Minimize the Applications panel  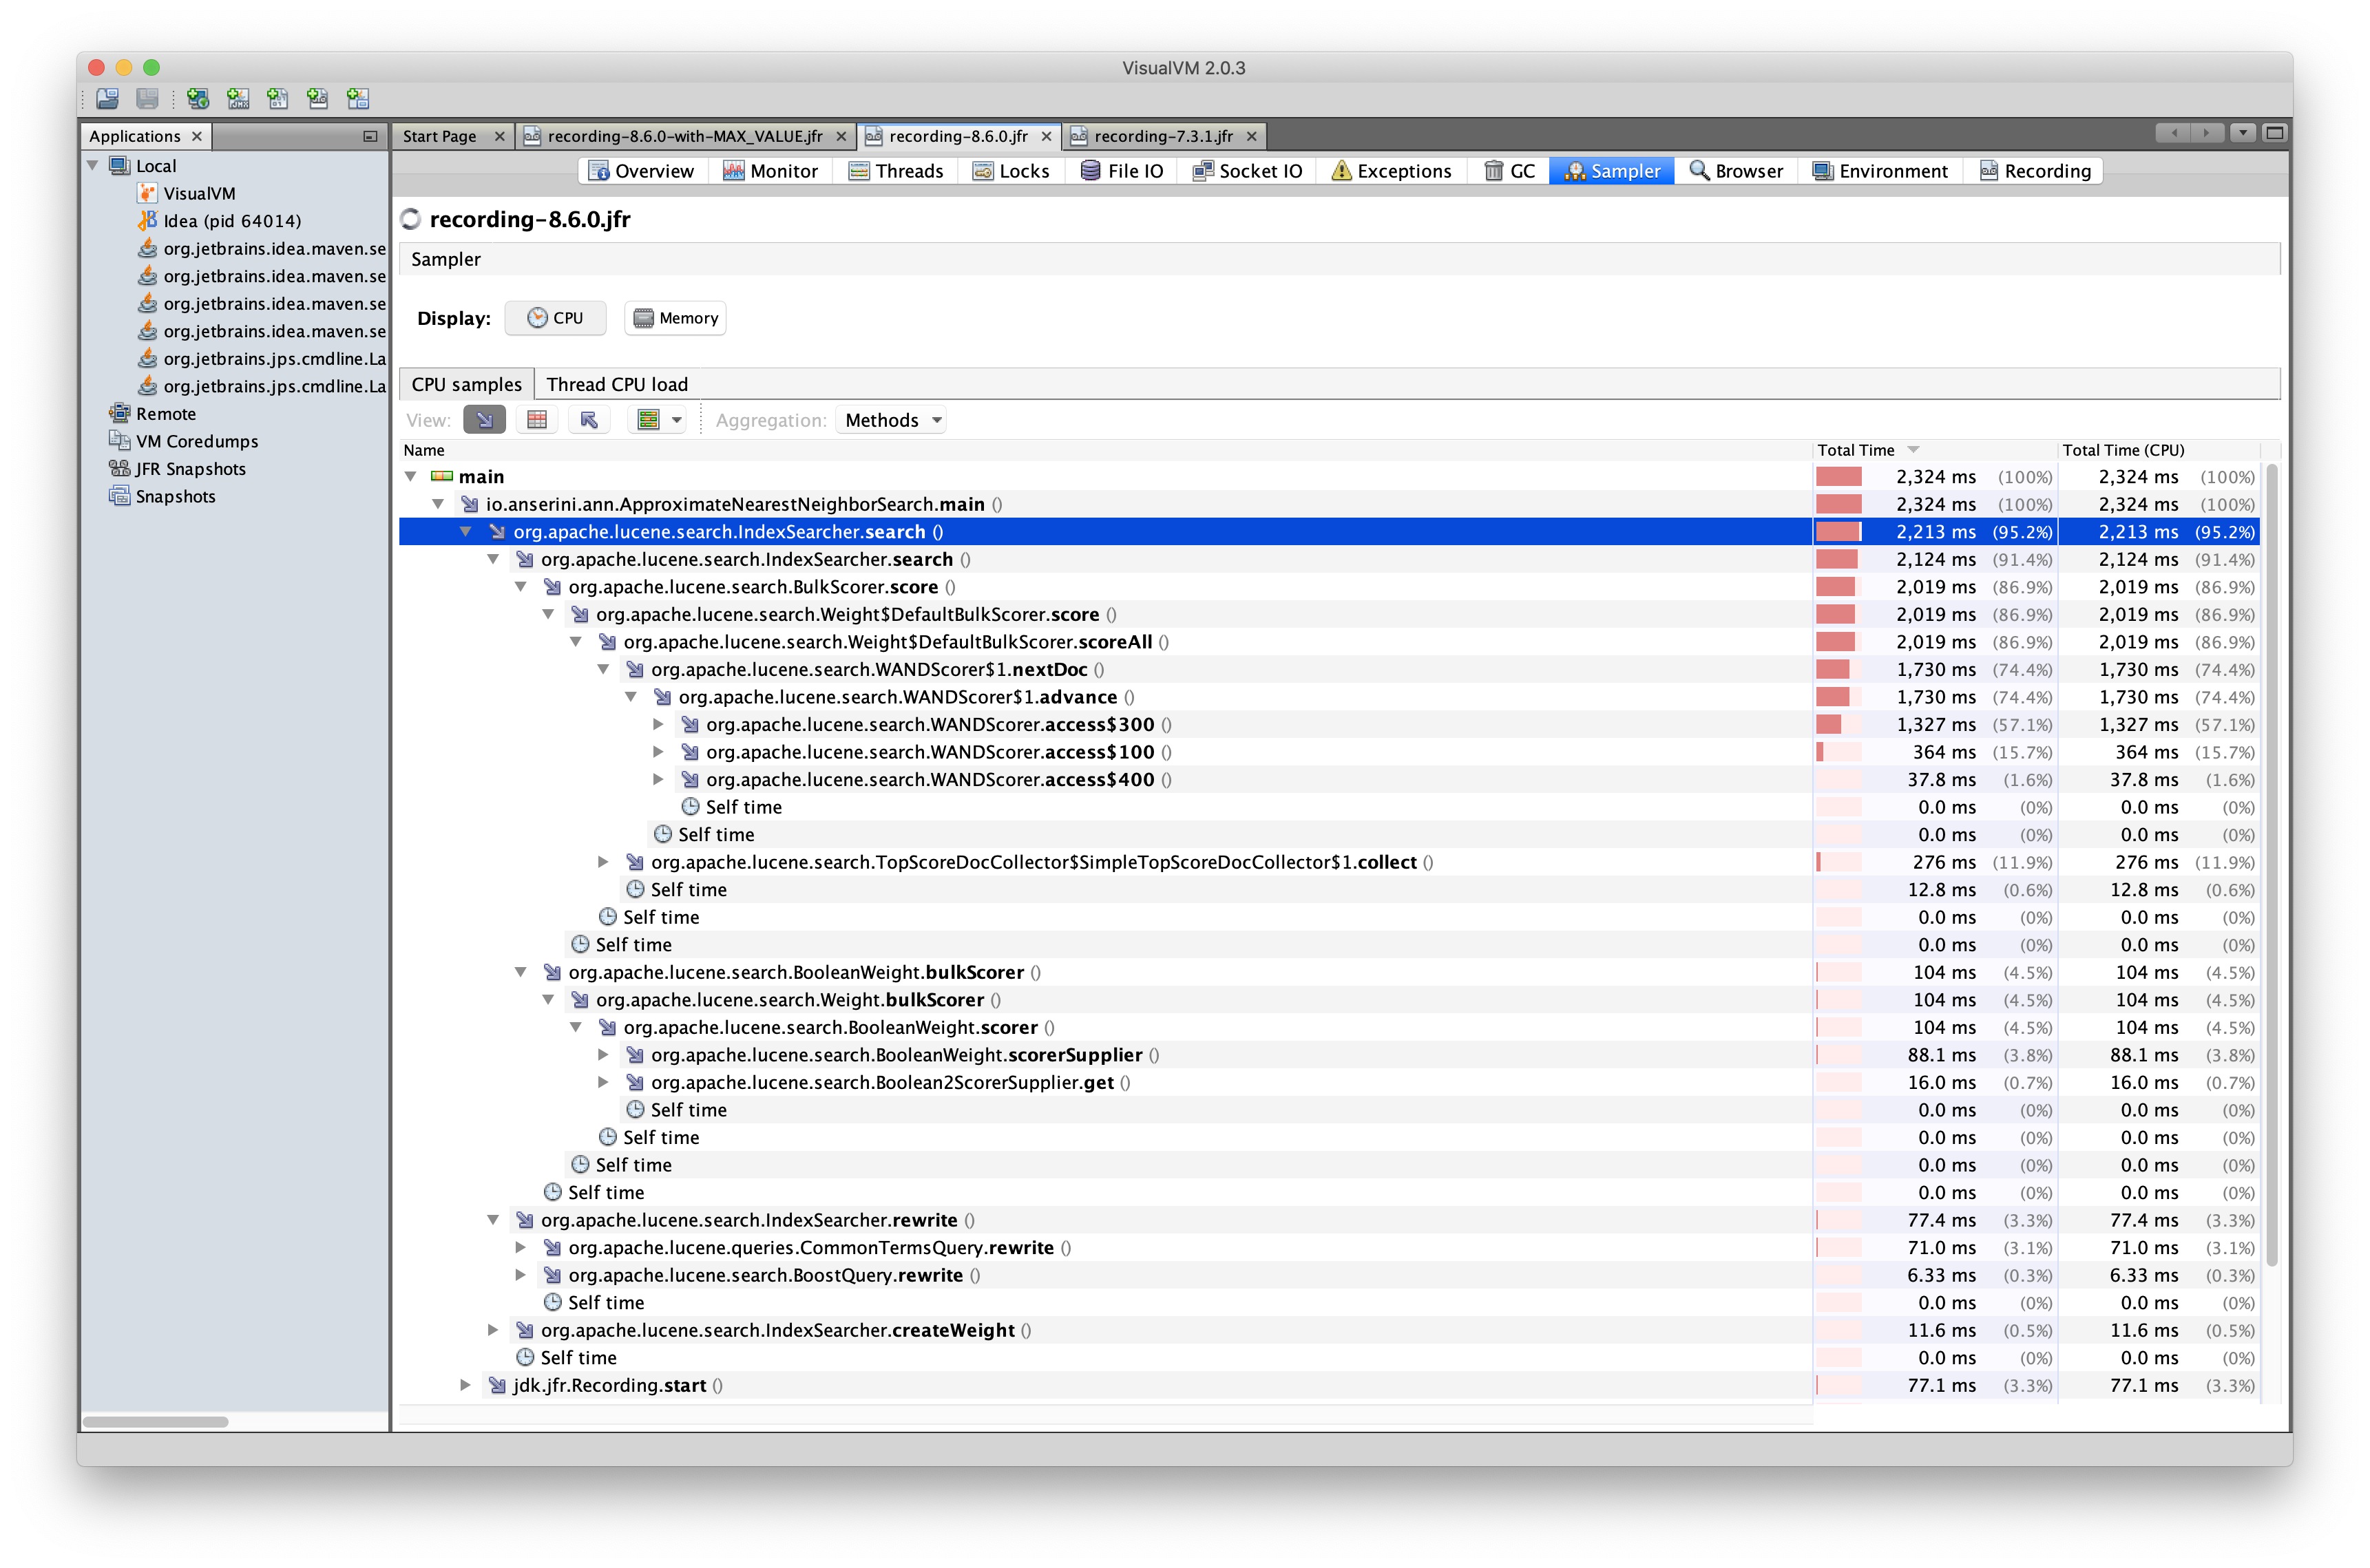pyautogui.click(x=370, y=136)
